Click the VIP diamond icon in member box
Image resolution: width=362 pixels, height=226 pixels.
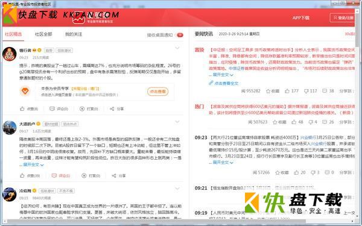coord(25,91)
